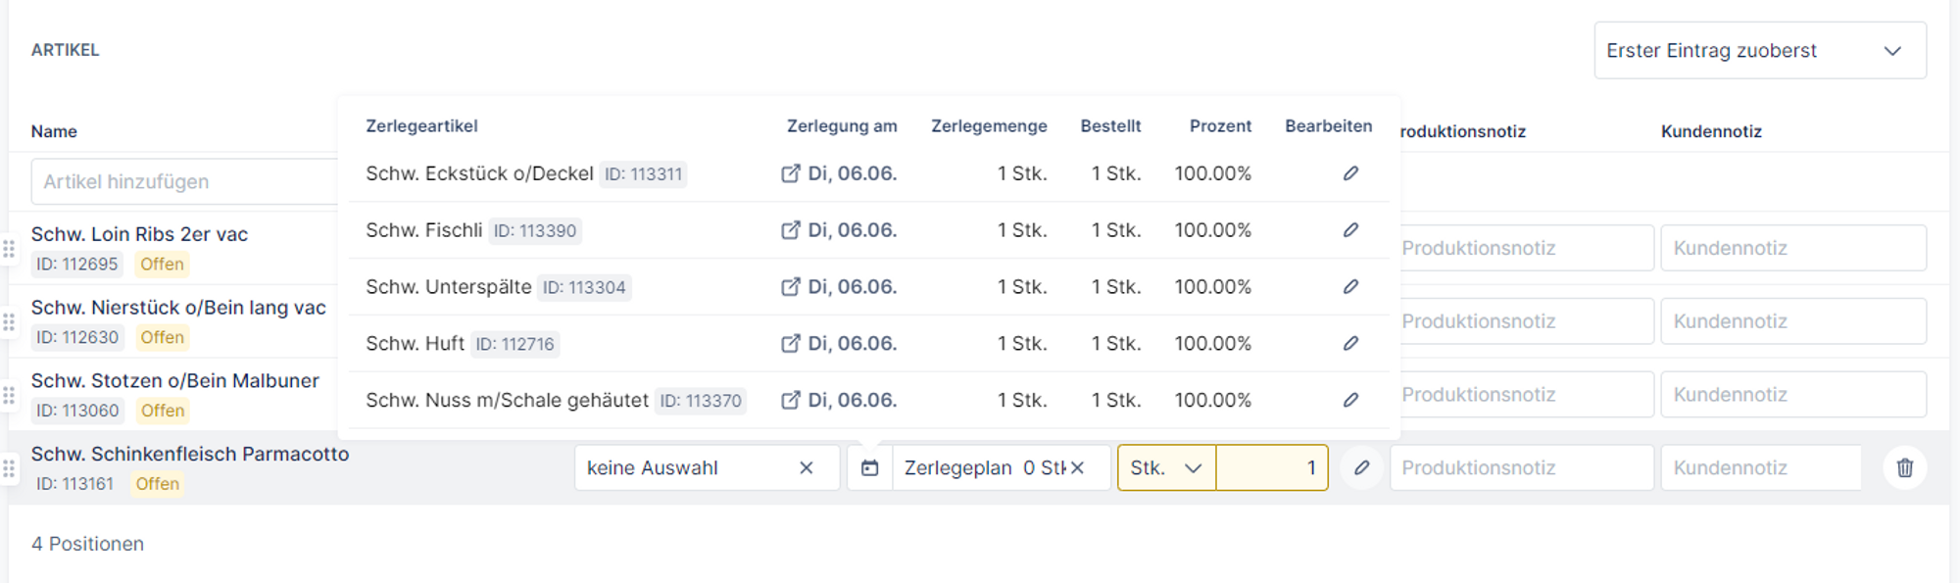Clear the 'keine Auswahl' selection
Viewport: 1960px width, 583px height.
807,468
